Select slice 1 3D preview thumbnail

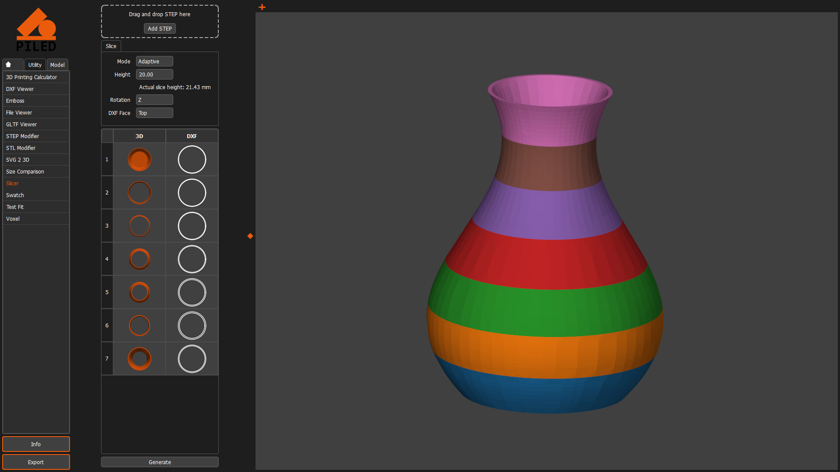[139, 160]
